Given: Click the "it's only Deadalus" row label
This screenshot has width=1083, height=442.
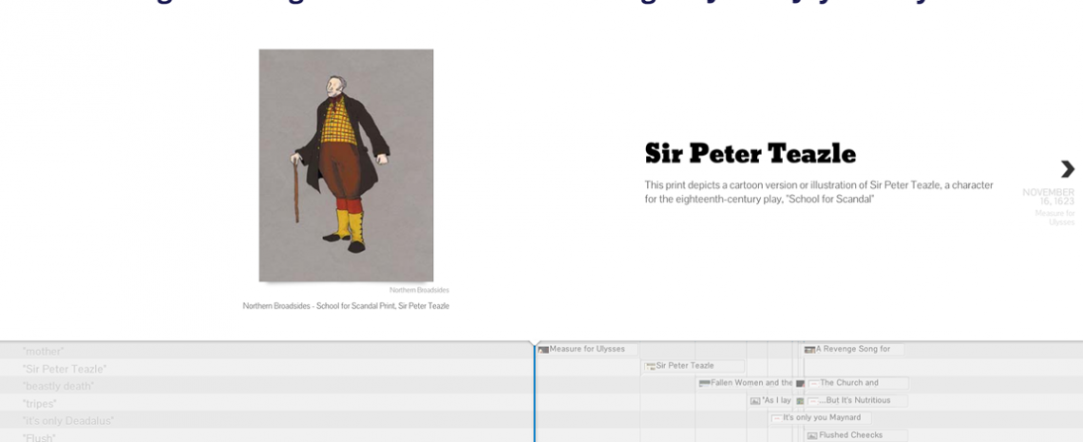Looking at the screenshot, I should click(67, 420).
